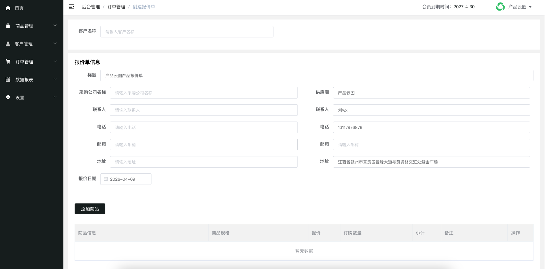
Task: Click the home icon in sidebar
Action: click(8, 8)
